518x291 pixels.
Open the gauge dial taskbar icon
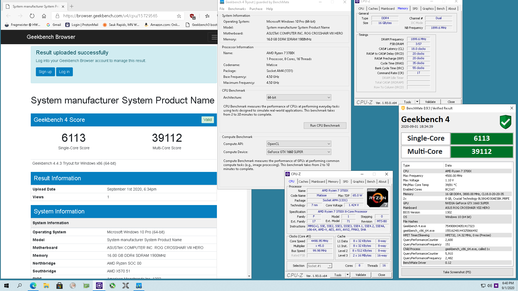[x=73, y=286]
